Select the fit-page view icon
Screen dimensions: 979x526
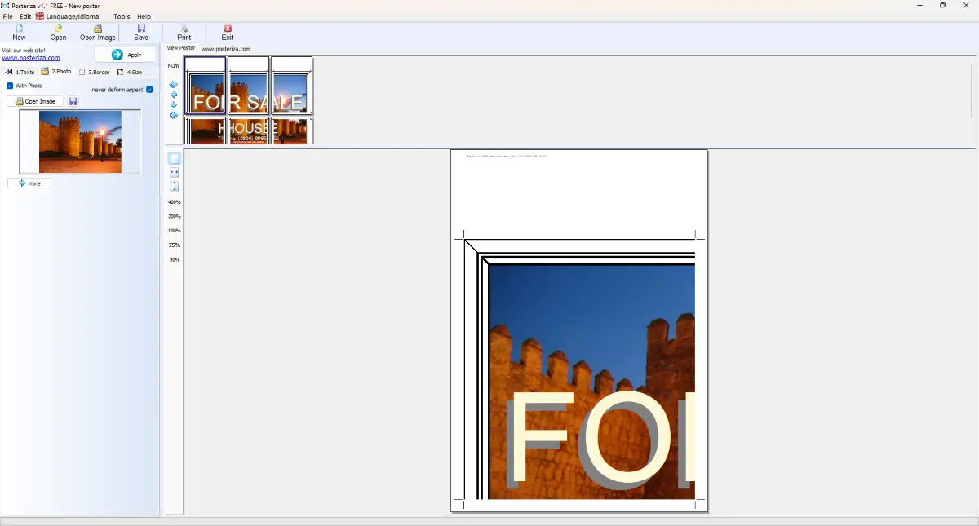(x=174, y=157)
